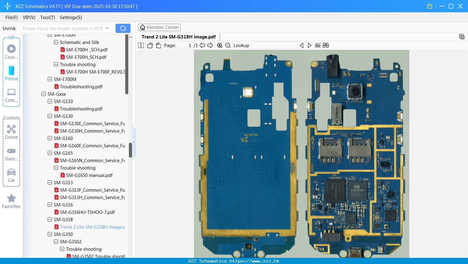Open SM-G1650 manual.pdf
Screen dimensions: 468x264
(x=86, y=175)
